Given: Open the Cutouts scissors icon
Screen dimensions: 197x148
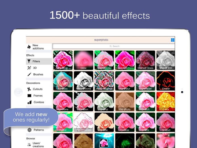Looking at the screenshot, I should tap(29, 89).
